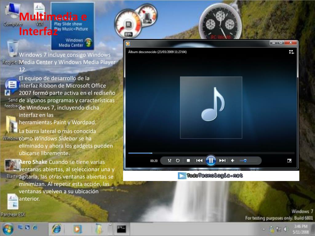This screenshot has height=236, width=315.
Task: Click the playback seek bar
Action: click(x=211, y=153)
